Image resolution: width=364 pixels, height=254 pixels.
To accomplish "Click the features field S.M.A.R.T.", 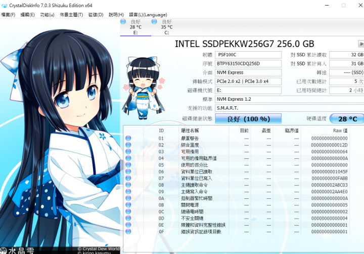I will click(x=290, y=108).
